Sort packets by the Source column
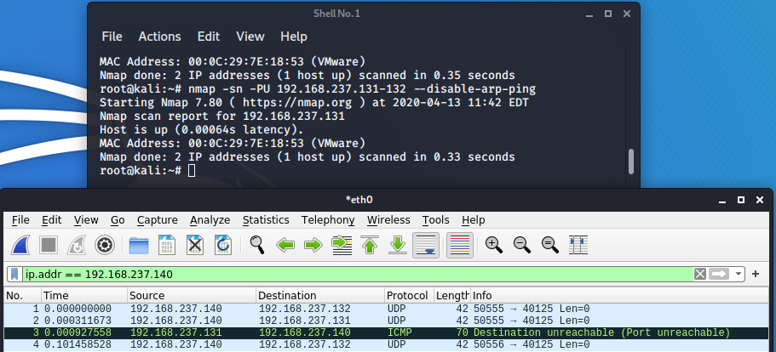 point(192,296)
